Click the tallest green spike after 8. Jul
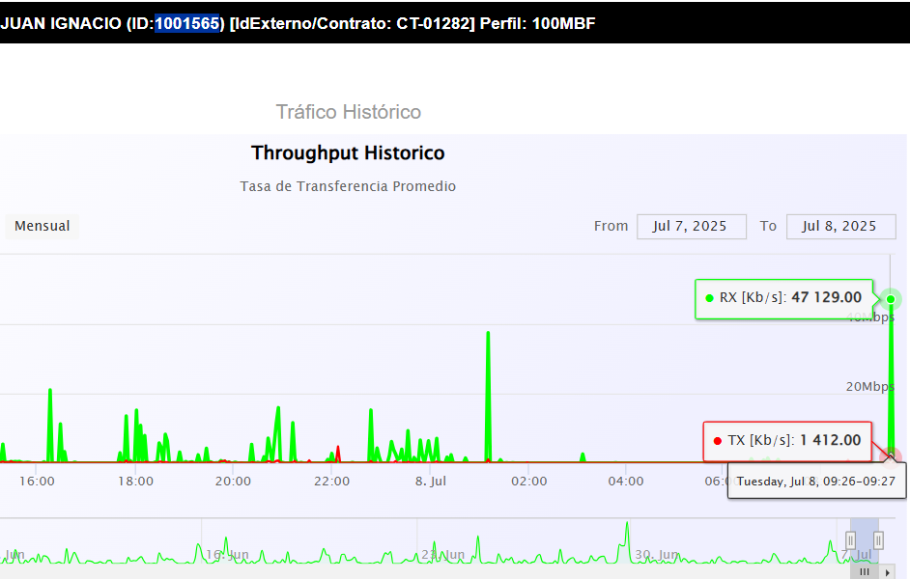The image size is (910, 579). point(488,336)
